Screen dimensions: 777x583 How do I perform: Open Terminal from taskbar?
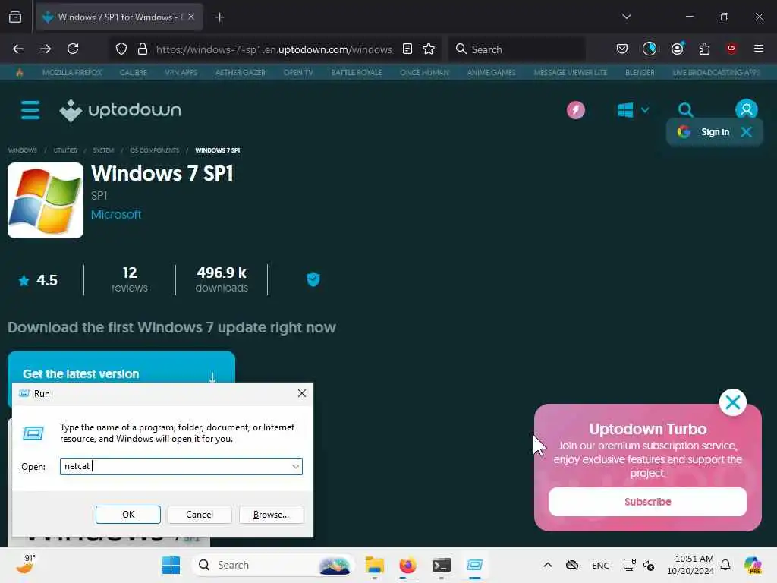441,565
